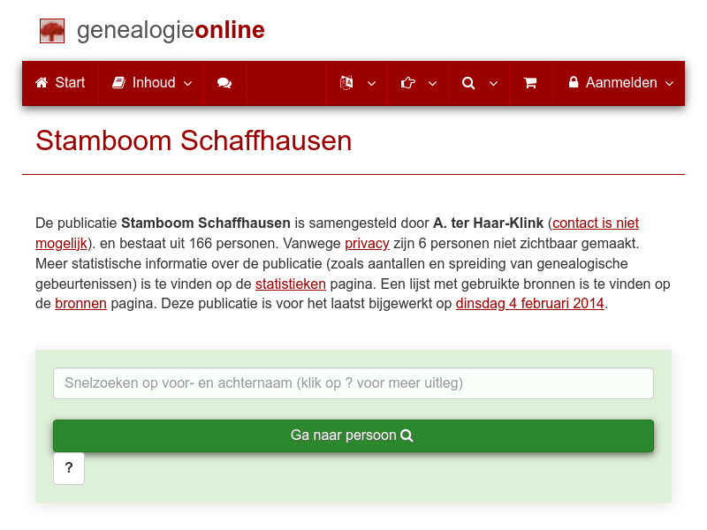707x530 pixels.
Task: Click the genealogieonline tree logo
Action: pos(52,29)
